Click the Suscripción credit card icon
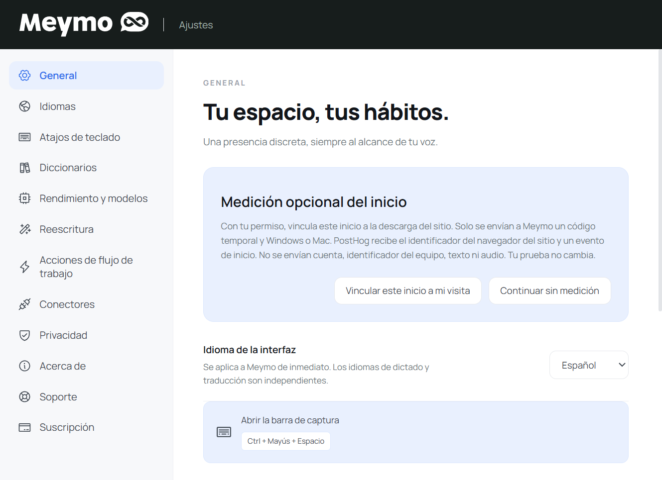Screen dimensions: 662x480 tap(24, 427)
